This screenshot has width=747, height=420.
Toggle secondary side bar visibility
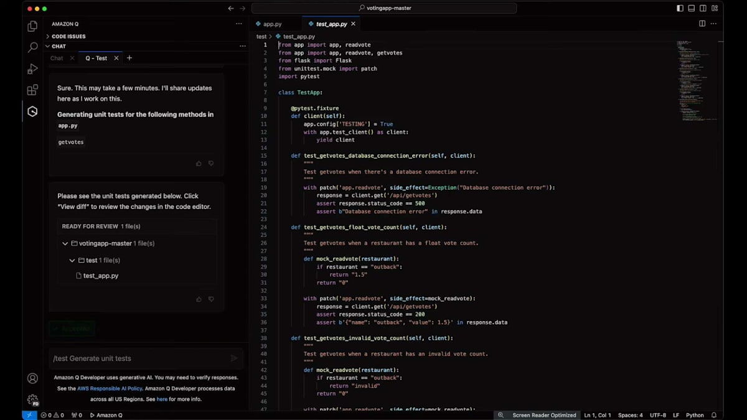point(703,8)
